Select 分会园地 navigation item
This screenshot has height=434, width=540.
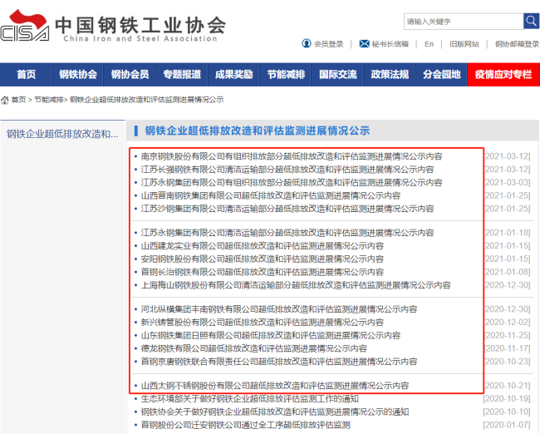tap(442, 75)
